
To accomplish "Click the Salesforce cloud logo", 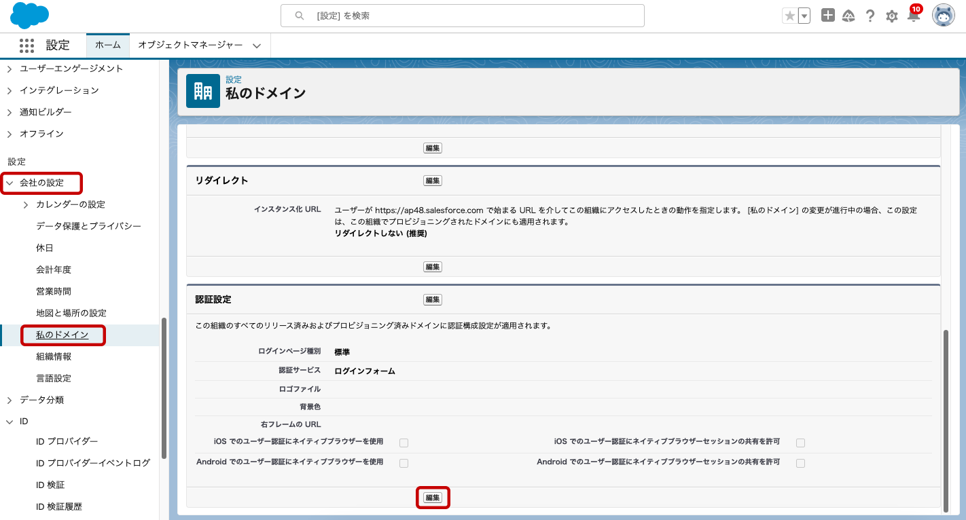I will pos(30,16).
